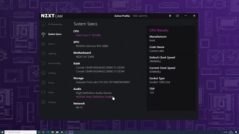Select High Definition Audio Device entry
This screenshot has width=239, height=134.
94,93
